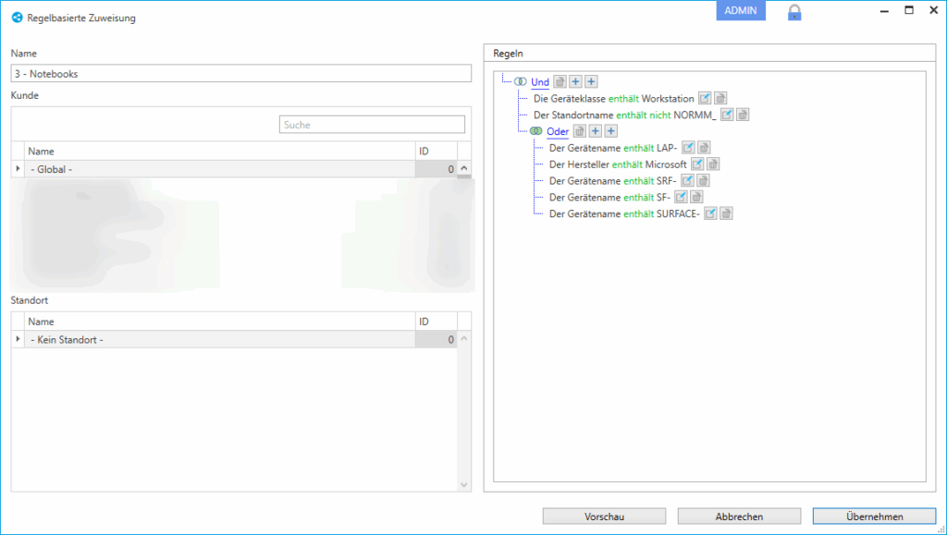Click the Suche search field
Image resolution: width=947 pixels, height=535 pixels.
point(372,125)
